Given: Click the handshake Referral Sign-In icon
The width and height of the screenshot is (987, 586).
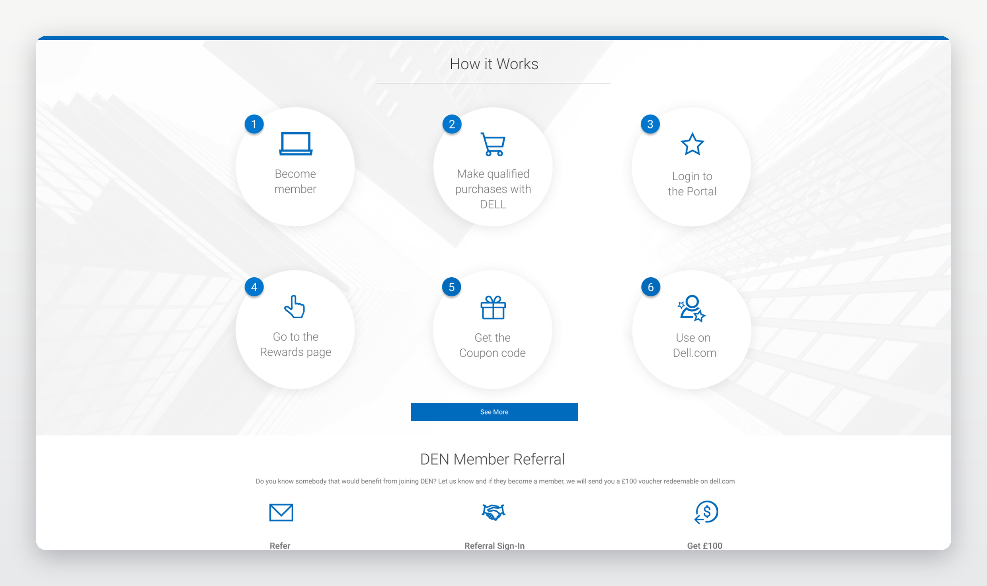Looking at the screenshot, I should (x=494, y=512).
